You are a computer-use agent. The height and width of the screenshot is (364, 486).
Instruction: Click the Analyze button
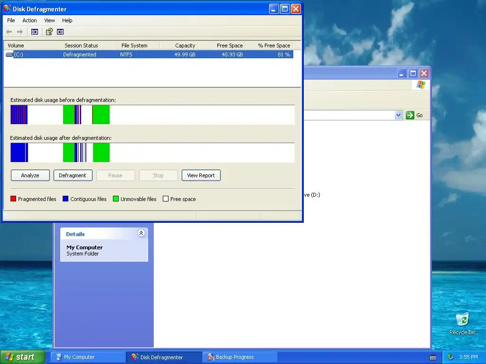coord(30,175)
